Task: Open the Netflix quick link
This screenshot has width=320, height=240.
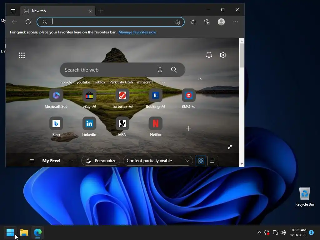Action: pos(156,127)
